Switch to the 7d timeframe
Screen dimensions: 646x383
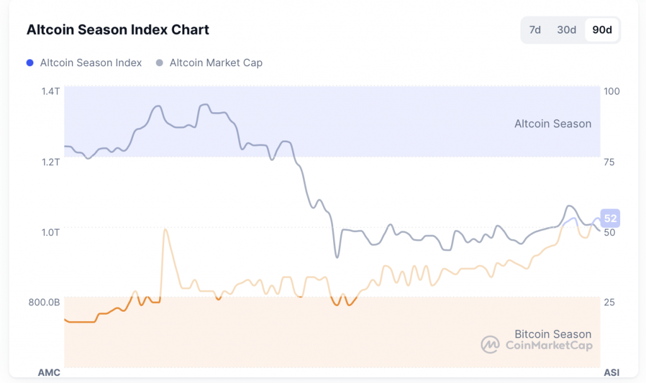point(534,30)
